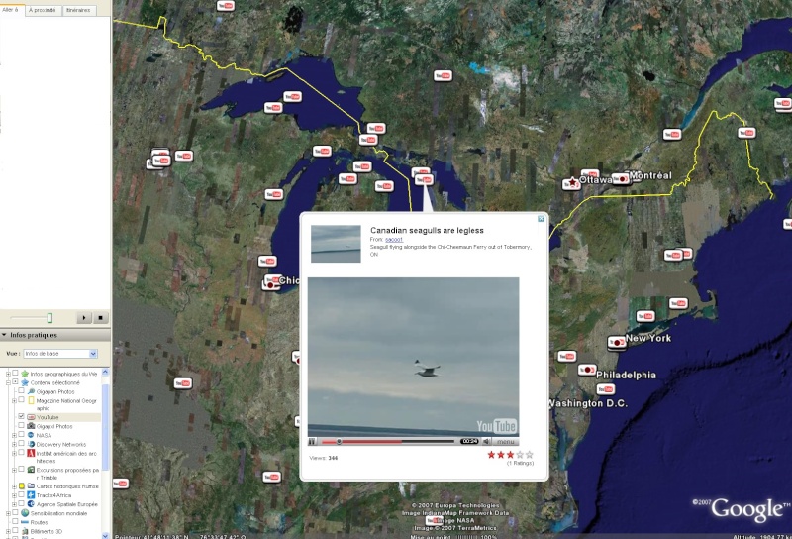This screenshot has width=792, height=539.
Task: Click the NASA layer icon
Action: tap(31, 435)
